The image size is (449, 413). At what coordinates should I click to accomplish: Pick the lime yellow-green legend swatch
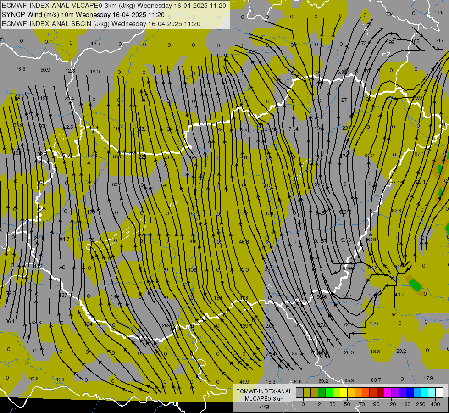(337, 393)
